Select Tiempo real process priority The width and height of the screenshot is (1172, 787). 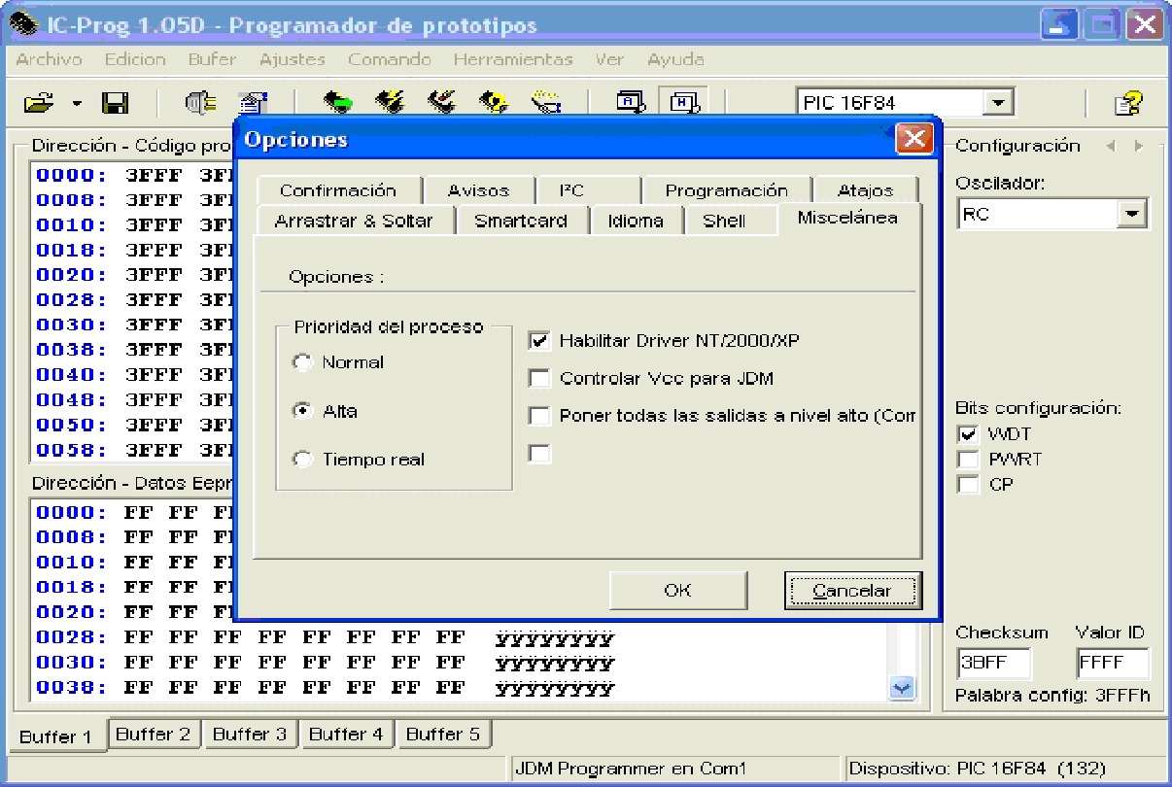coord(302,460)
